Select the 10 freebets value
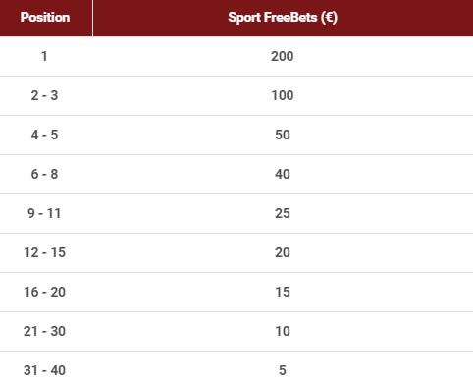 click(283, 331)
